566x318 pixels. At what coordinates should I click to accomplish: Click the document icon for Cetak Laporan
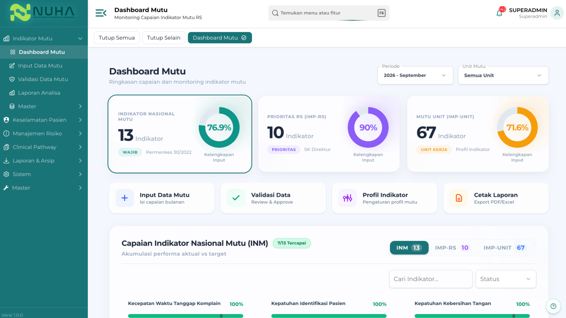(x=459, y=198)
